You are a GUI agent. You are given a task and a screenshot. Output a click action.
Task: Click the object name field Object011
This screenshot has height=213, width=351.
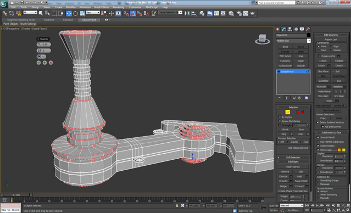291,35
